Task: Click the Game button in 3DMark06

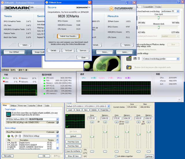Action: click(125, 52)
